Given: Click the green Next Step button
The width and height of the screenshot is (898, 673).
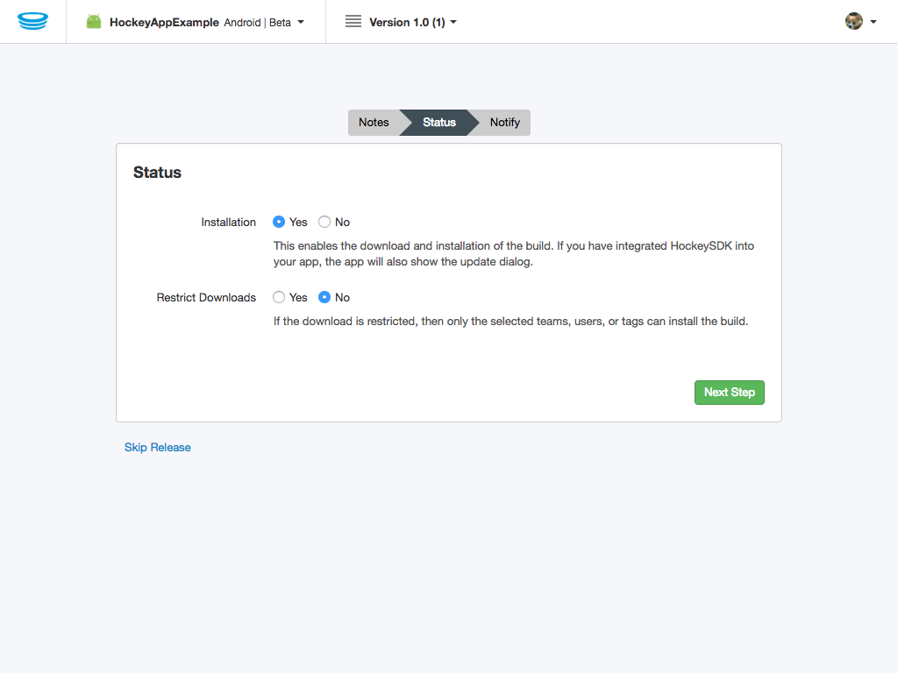Looking at the screenshot, I should coord(729,393).
